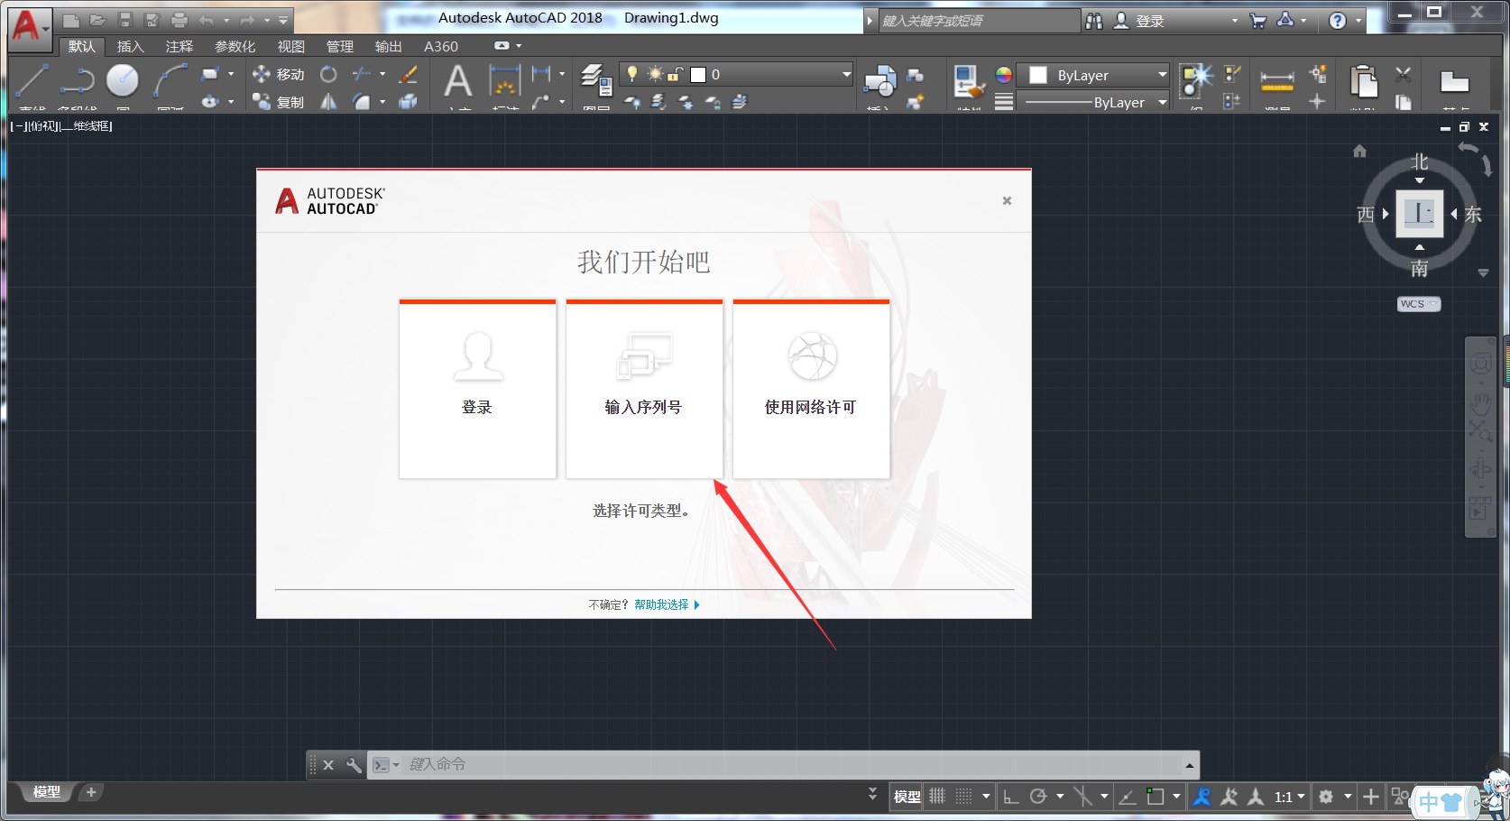Toggle Object snap tracking in status bar

click(1127, 797)
